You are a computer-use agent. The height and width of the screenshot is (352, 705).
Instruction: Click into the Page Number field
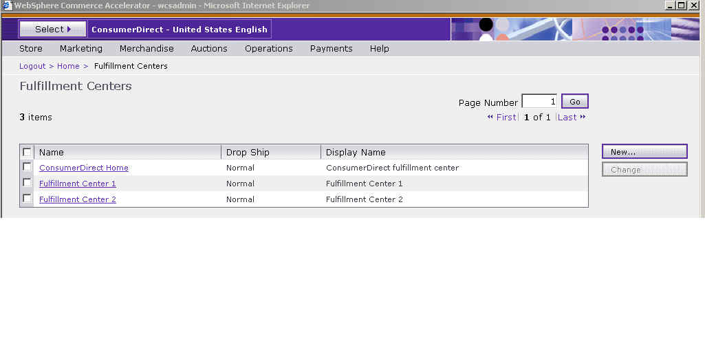(539, 101)
